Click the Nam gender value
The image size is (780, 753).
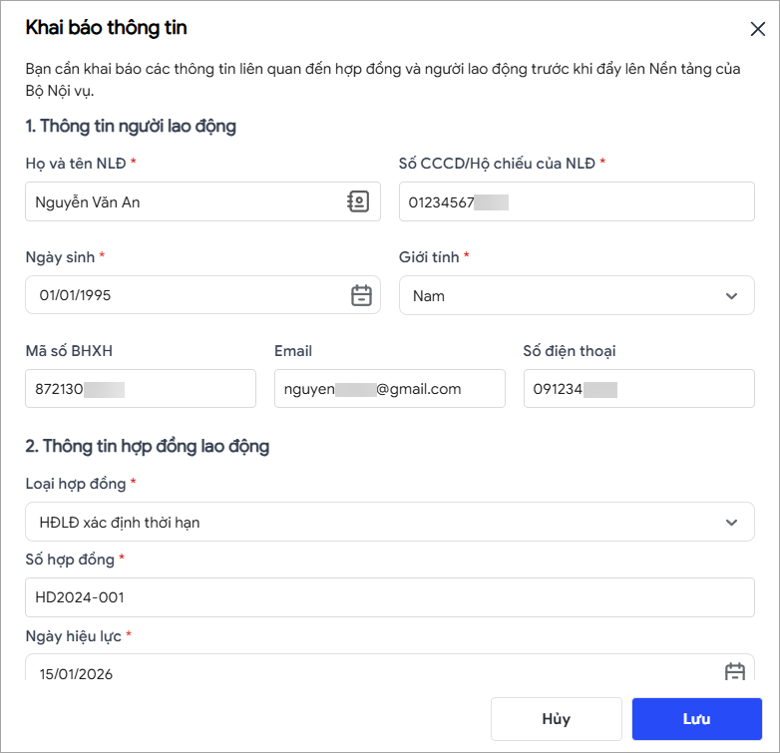pos(429,296)
